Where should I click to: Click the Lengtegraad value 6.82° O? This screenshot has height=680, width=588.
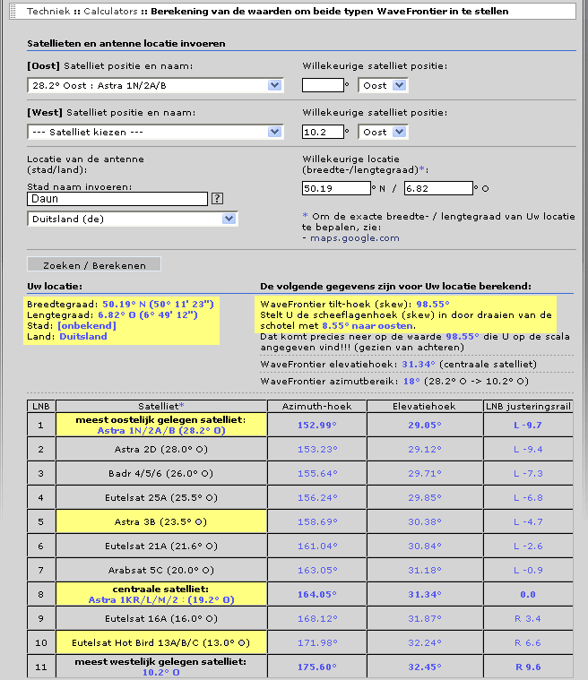[x=117, y=314]
